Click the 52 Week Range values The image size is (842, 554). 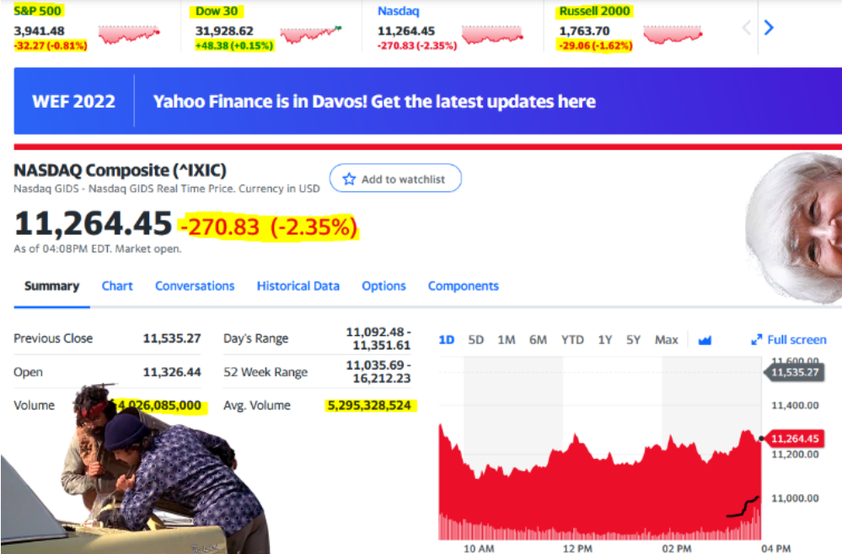pyautogui.click(x=378, y=371)
